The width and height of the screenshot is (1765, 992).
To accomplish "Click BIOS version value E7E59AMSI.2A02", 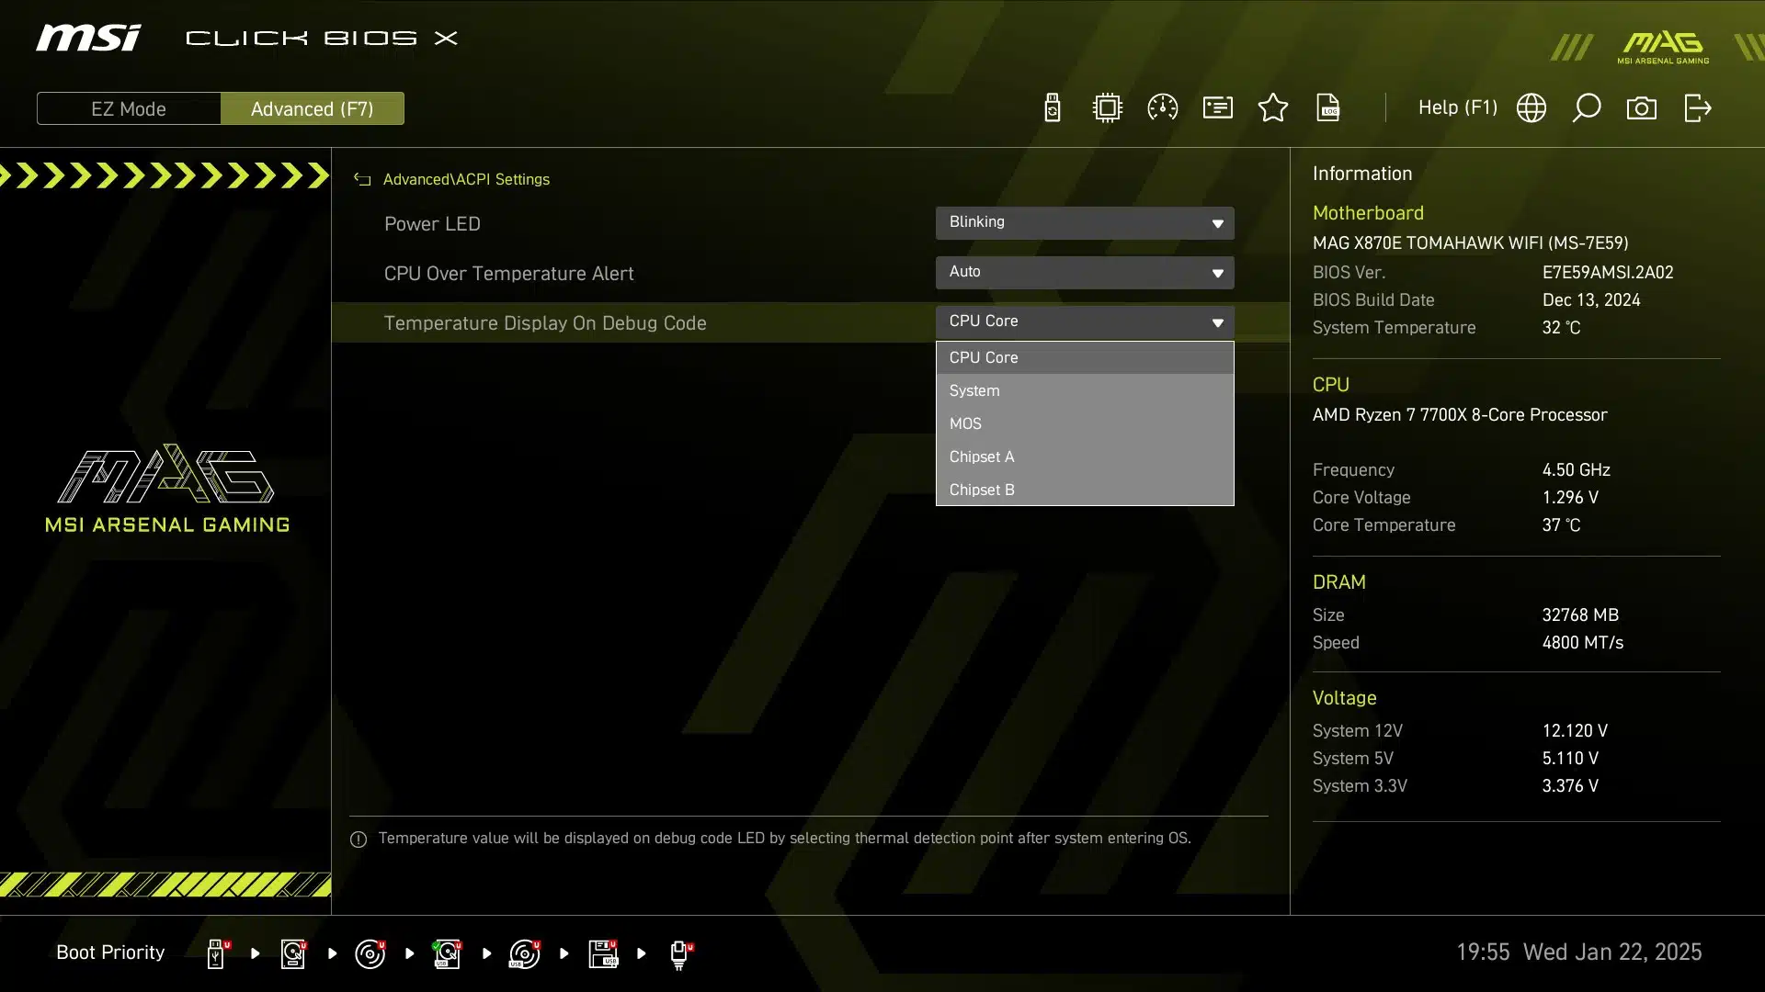I will pyautogui.click(x=1608, y=273).
